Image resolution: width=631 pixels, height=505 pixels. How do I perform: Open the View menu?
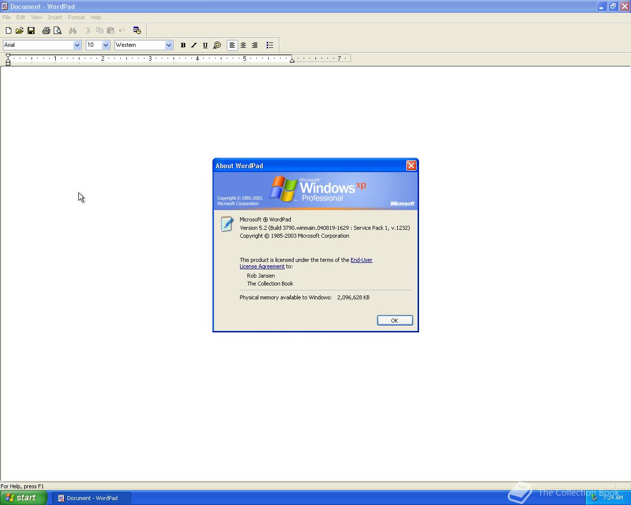click(x=36, y=17)
